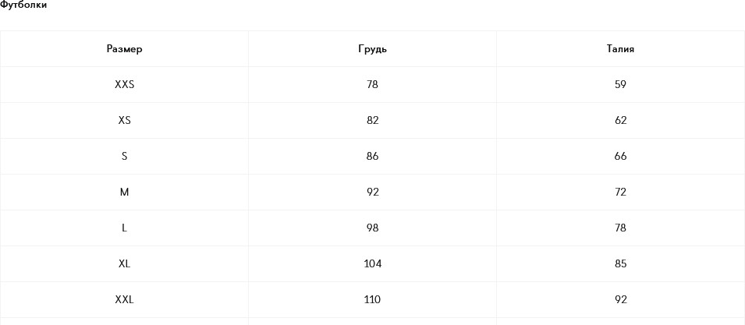
Task: Select the Размер column header
Action: pyautogui.click(x=124, y=49)
